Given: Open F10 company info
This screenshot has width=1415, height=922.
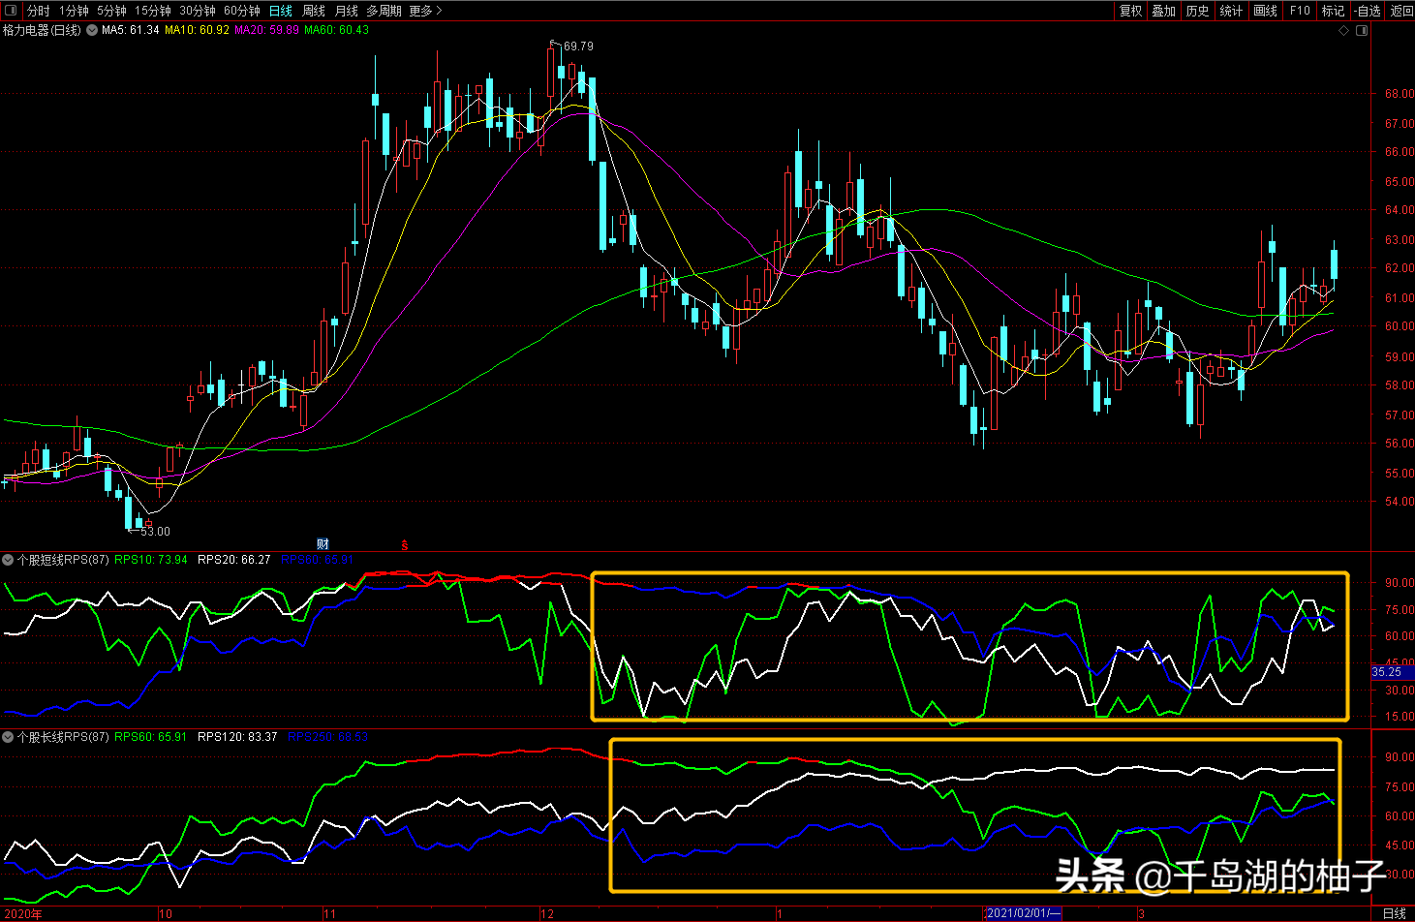Looking at the screenshot, I should pyautogui.click(x=1300, y=11).
